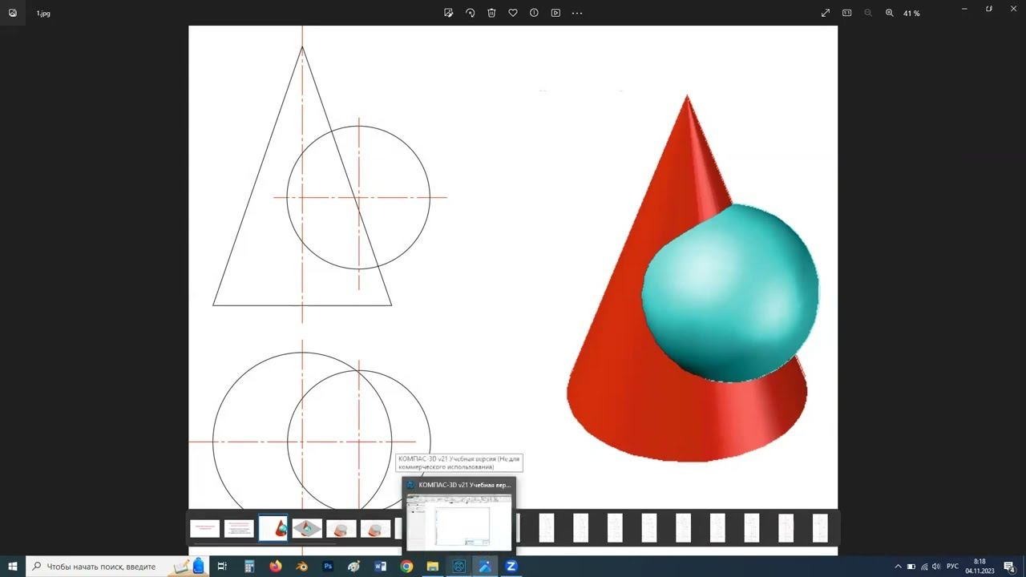1026x577 pixels.
Task: Mark the photo as favorite with heart
Action: tap(513, 13)
